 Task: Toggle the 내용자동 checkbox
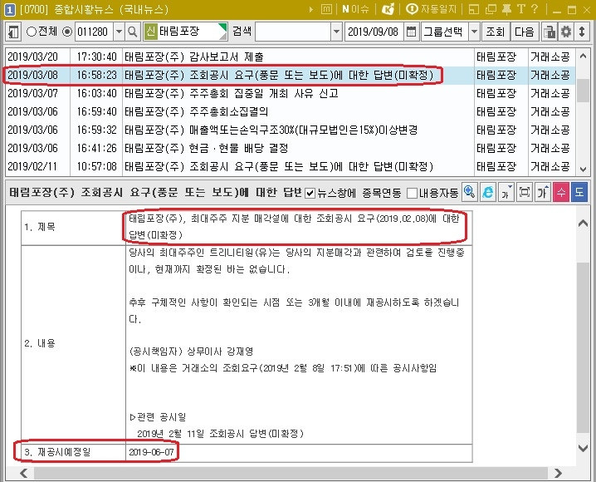(412, 194)
